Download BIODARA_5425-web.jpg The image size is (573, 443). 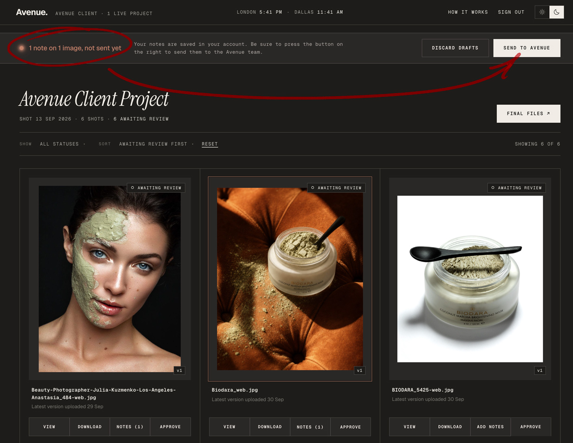coord(450,427)
